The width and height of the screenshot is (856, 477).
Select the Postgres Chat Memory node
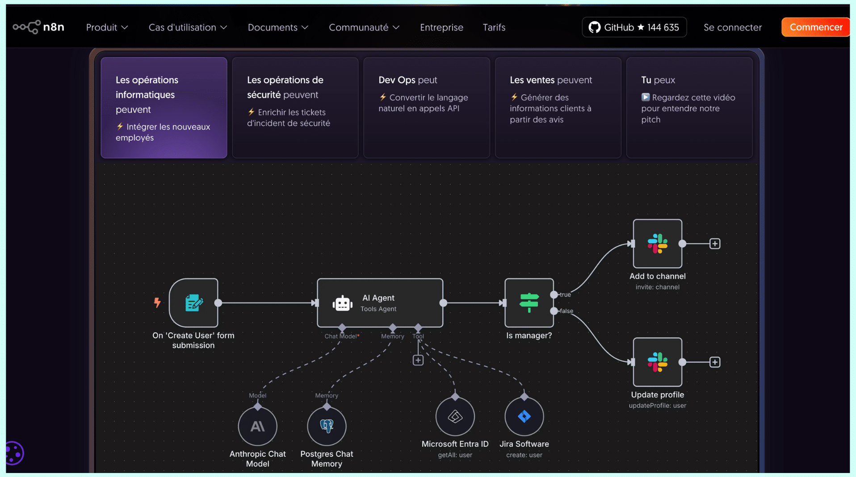pyautogui.click(x=327, y=426)
